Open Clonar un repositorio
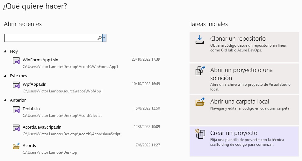 tap(244, 47)
